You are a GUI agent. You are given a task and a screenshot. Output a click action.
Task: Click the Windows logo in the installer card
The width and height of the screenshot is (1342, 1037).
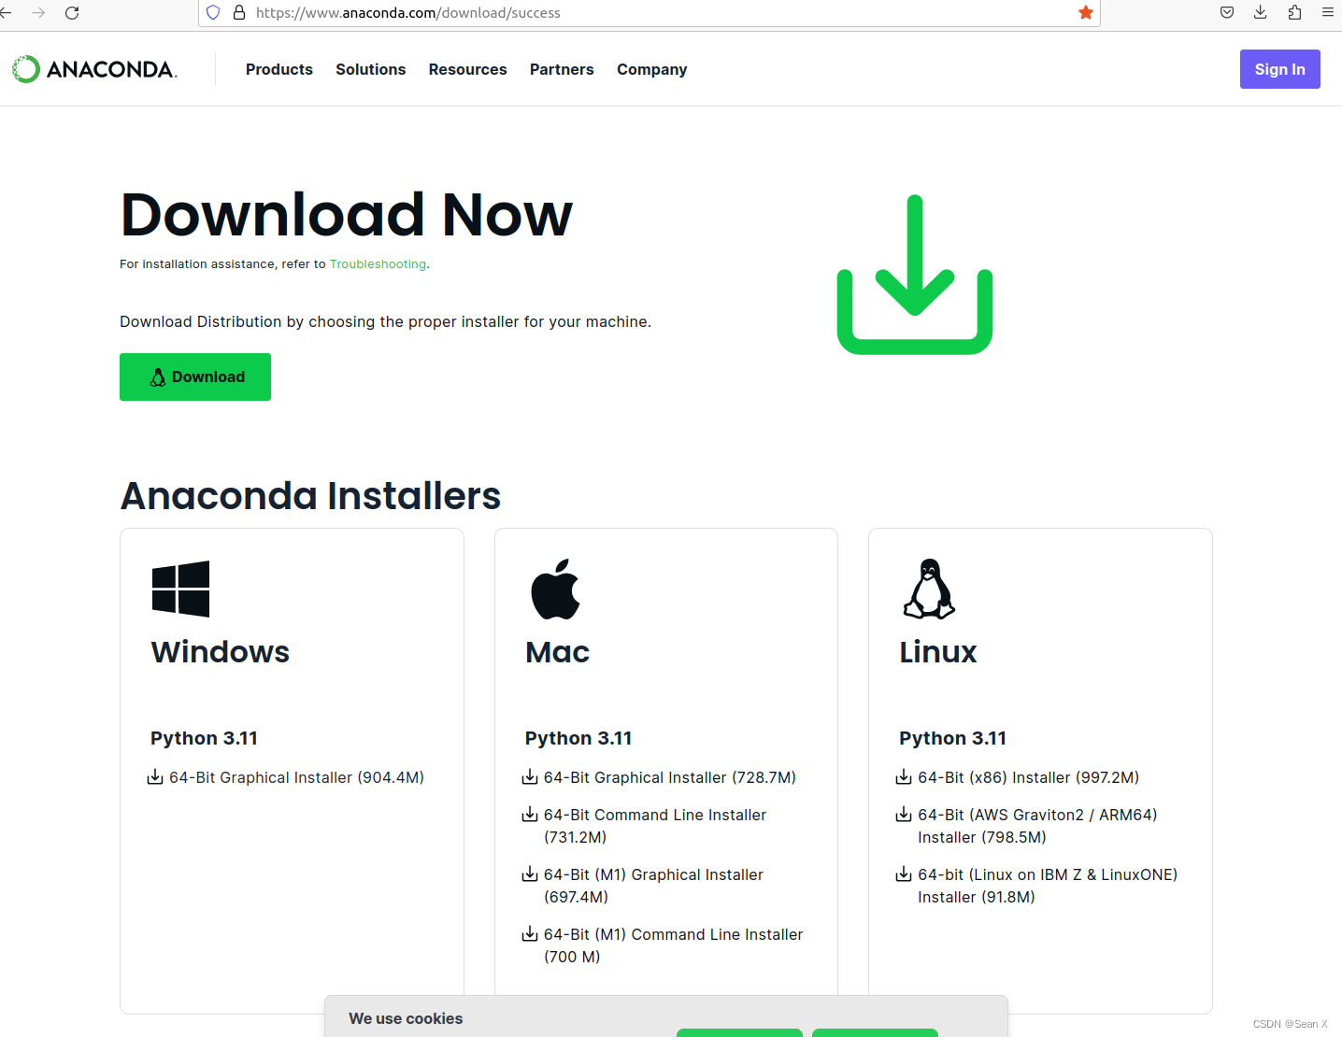(x=180, y=589)
